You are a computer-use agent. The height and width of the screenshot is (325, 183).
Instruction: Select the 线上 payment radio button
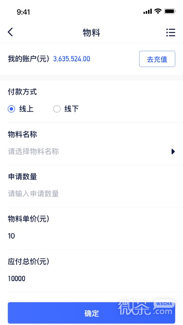click(x=11, y=109)
